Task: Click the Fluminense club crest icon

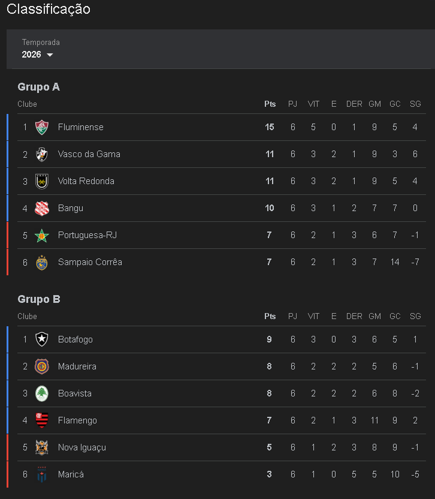Action: (x=41, y=127)
